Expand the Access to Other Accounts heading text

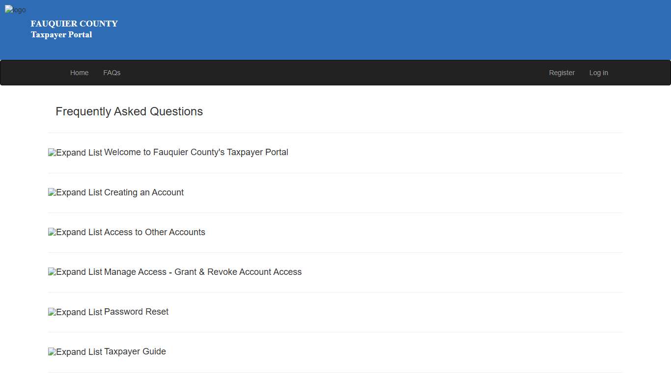click(x=155, y=232)
